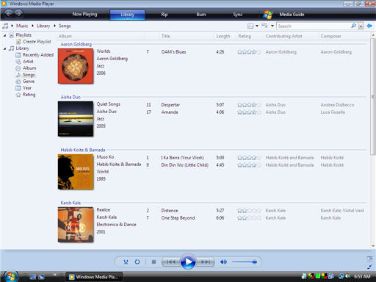The height and width of the screenshot is (282, 376).
Task: Select Songs in the breadcrumb path
Action: 65,26
